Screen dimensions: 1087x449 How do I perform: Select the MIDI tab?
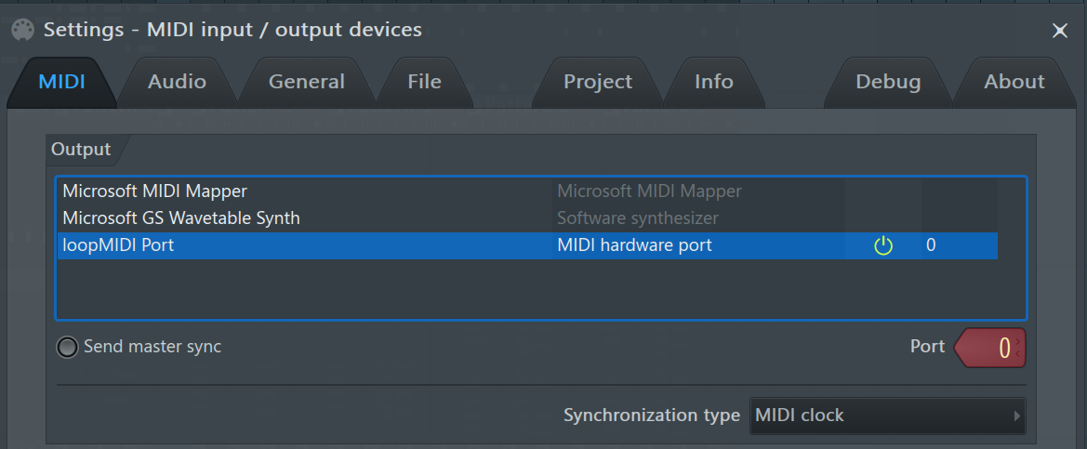[x=61, y=82]
